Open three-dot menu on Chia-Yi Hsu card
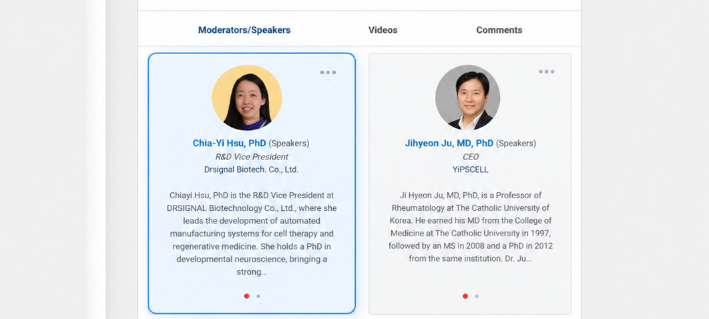 [328, 72]
